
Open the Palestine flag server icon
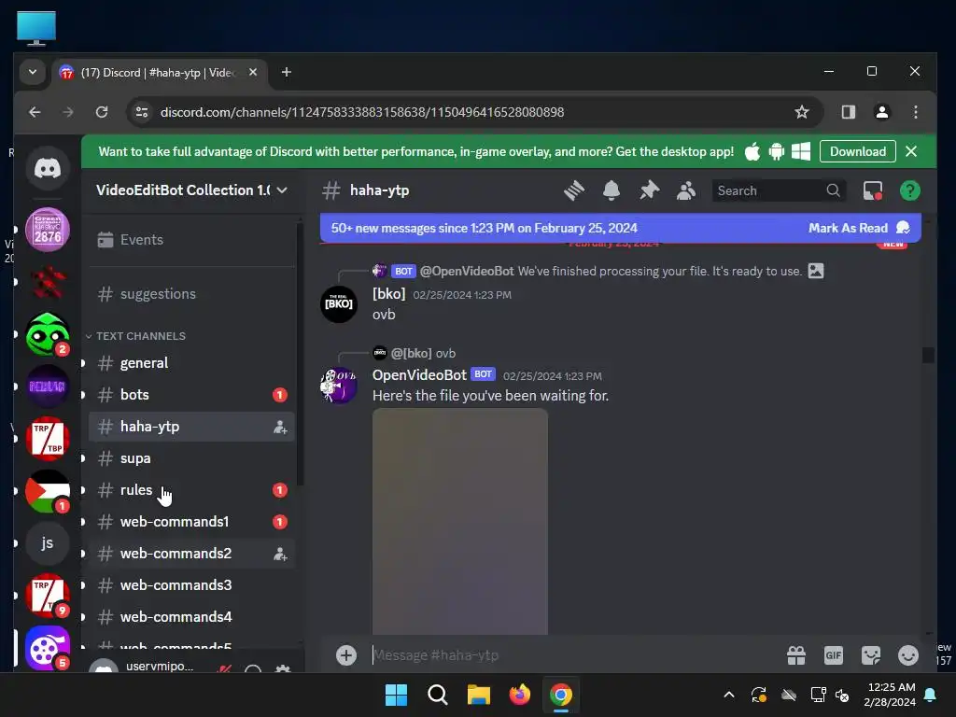(x=48, y=491)
